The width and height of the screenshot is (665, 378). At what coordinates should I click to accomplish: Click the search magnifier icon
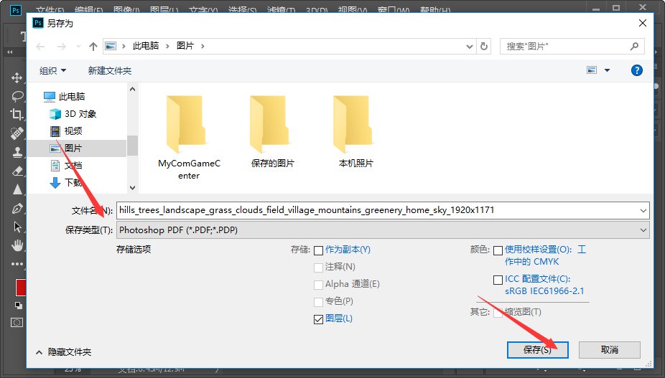pyautogui.click(x=634, y=46)
